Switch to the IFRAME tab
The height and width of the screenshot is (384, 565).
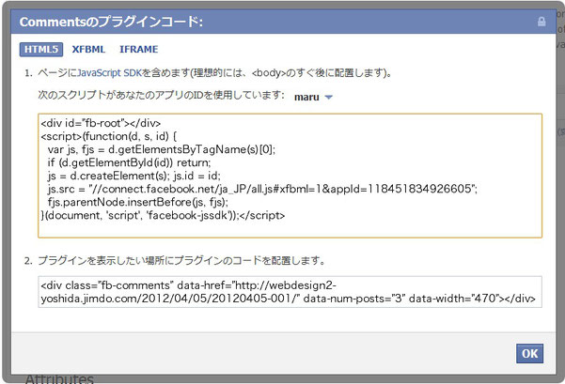tap(139, 50)
